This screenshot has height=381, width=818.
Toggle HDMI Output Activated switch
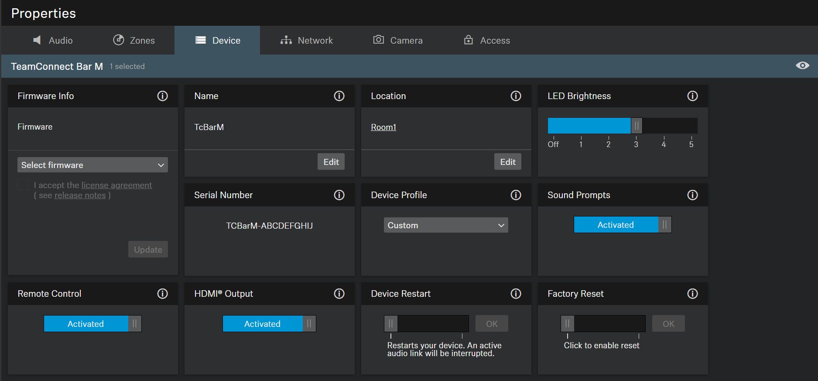coord(269,324)
